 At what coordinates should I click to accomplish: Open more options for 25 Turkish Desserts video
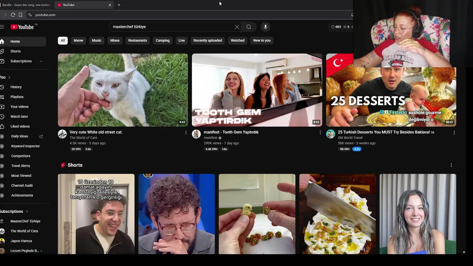click(x=454, y=132)
